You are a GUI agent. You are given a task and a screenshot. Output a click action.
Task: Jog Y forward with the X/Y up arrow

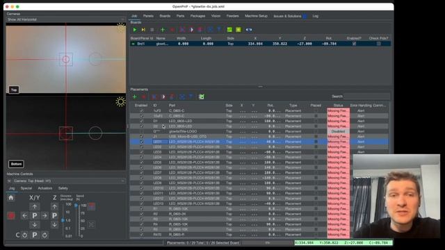point(34,207)
